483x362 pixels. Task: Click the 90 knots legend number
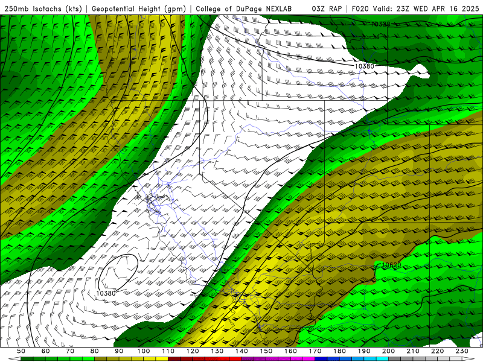point(119,351)
